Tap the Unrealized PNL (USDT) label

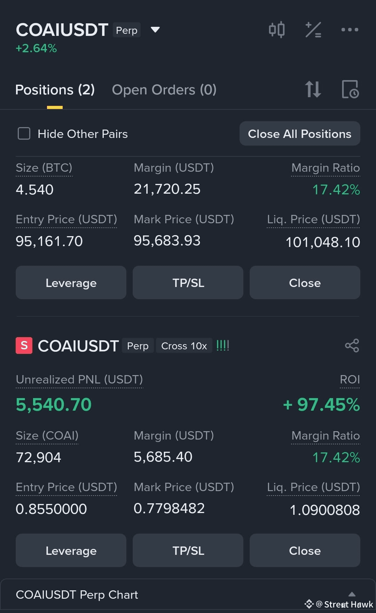click(79, 379)
